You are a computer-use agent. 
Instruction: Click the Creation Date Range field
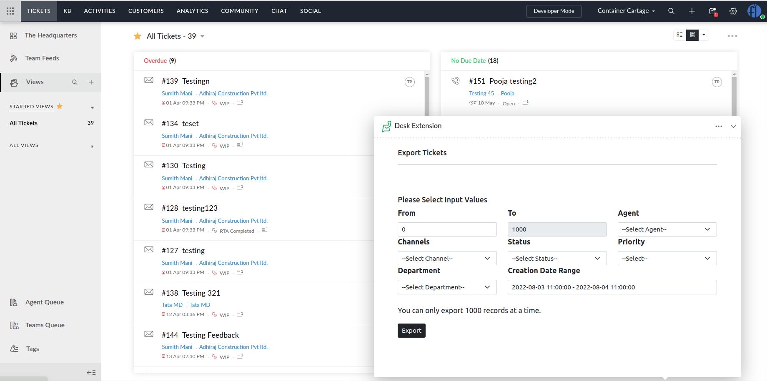point(612,287)
